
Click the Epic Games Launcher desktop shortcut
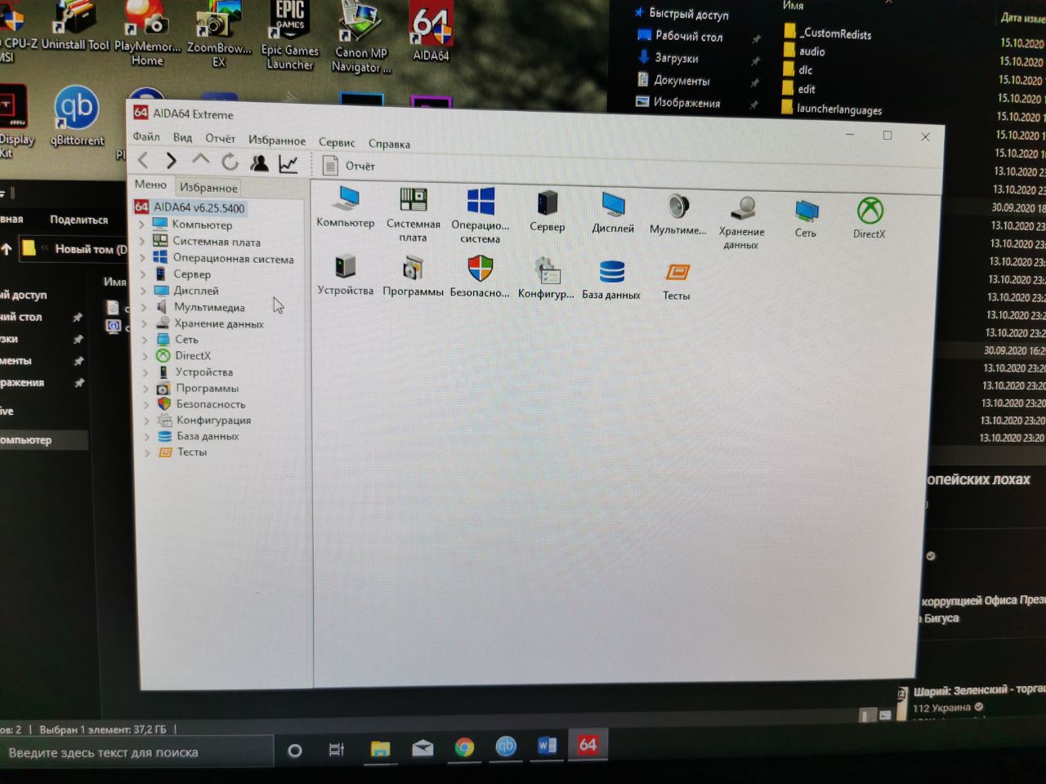(x=289, y=35)
